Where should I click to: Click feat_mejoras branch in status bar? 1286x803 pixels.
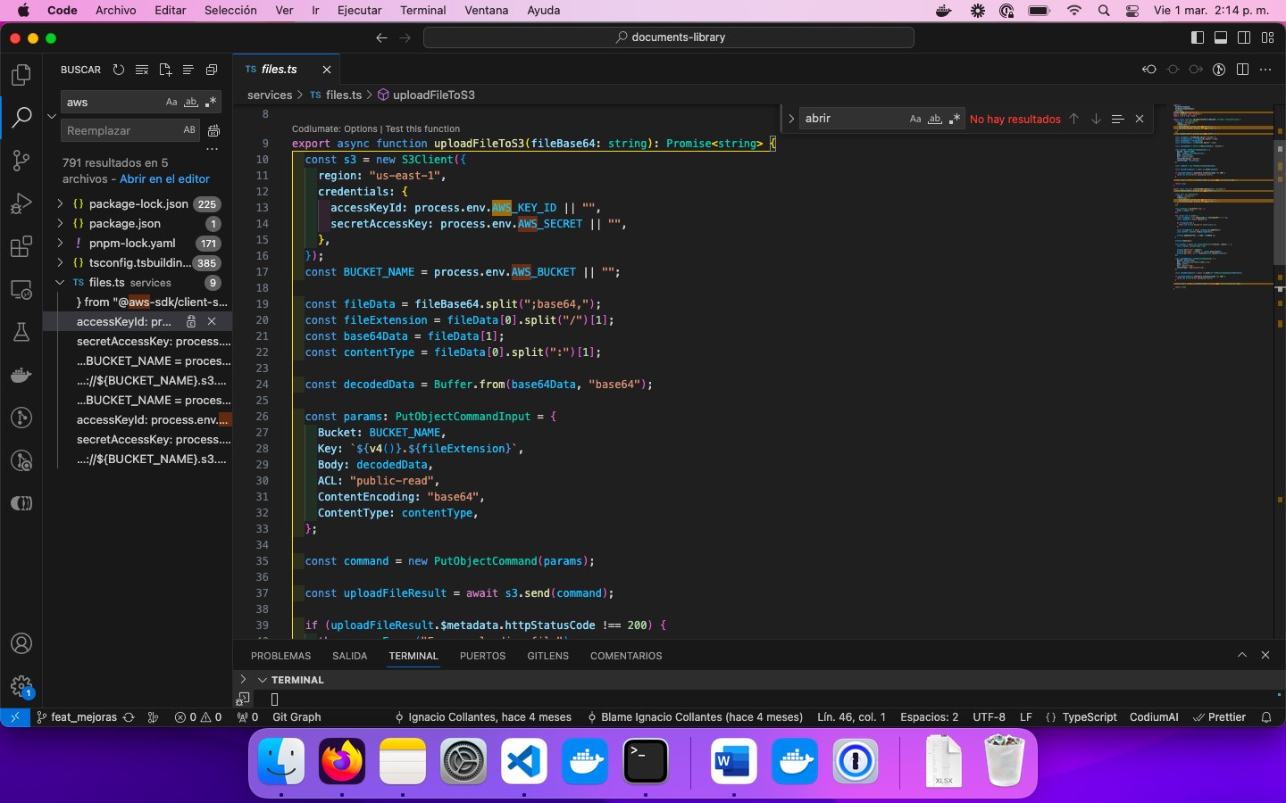click(84, 717)
